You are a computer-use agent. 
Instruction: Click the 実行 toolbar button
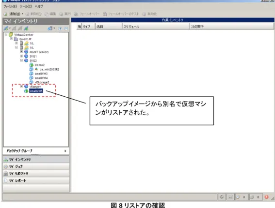tap(65, 14)
